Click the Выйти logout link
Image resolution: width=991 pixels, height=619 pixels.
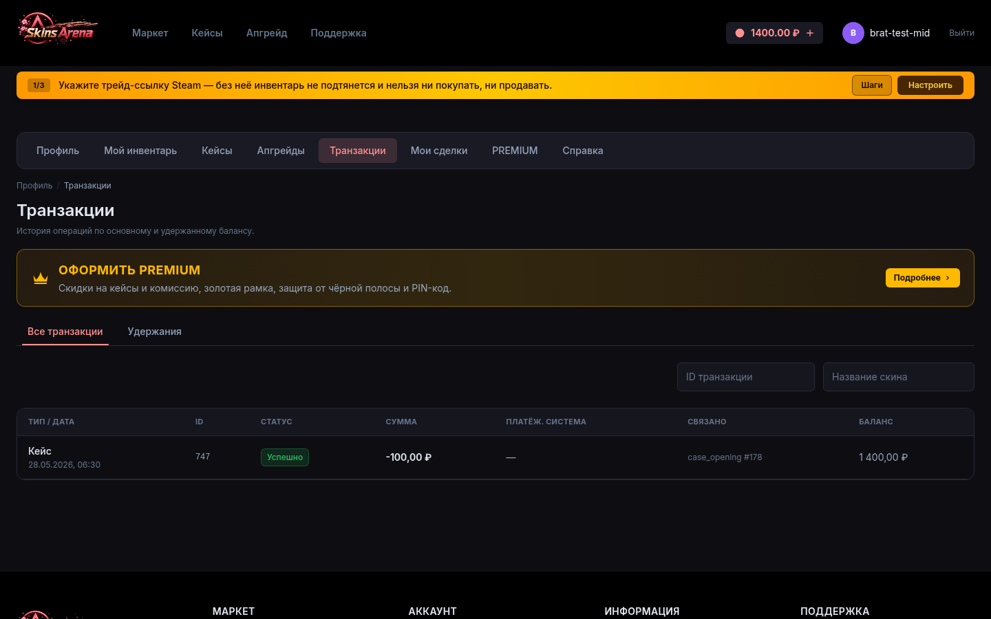click(x=961, y=33)
